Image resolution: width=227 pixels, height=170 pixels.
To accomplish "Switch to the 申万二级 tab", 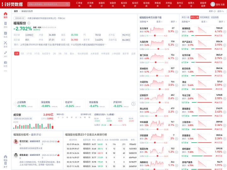I will point(195,17).
